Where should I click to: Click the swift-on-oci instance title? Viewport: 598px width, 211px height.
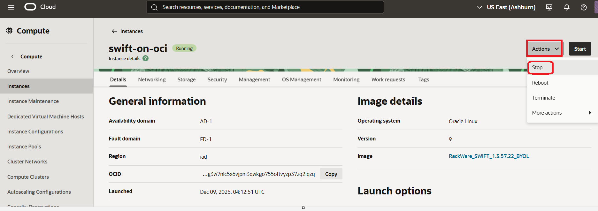pyautogui.click(x=138, y=48)
